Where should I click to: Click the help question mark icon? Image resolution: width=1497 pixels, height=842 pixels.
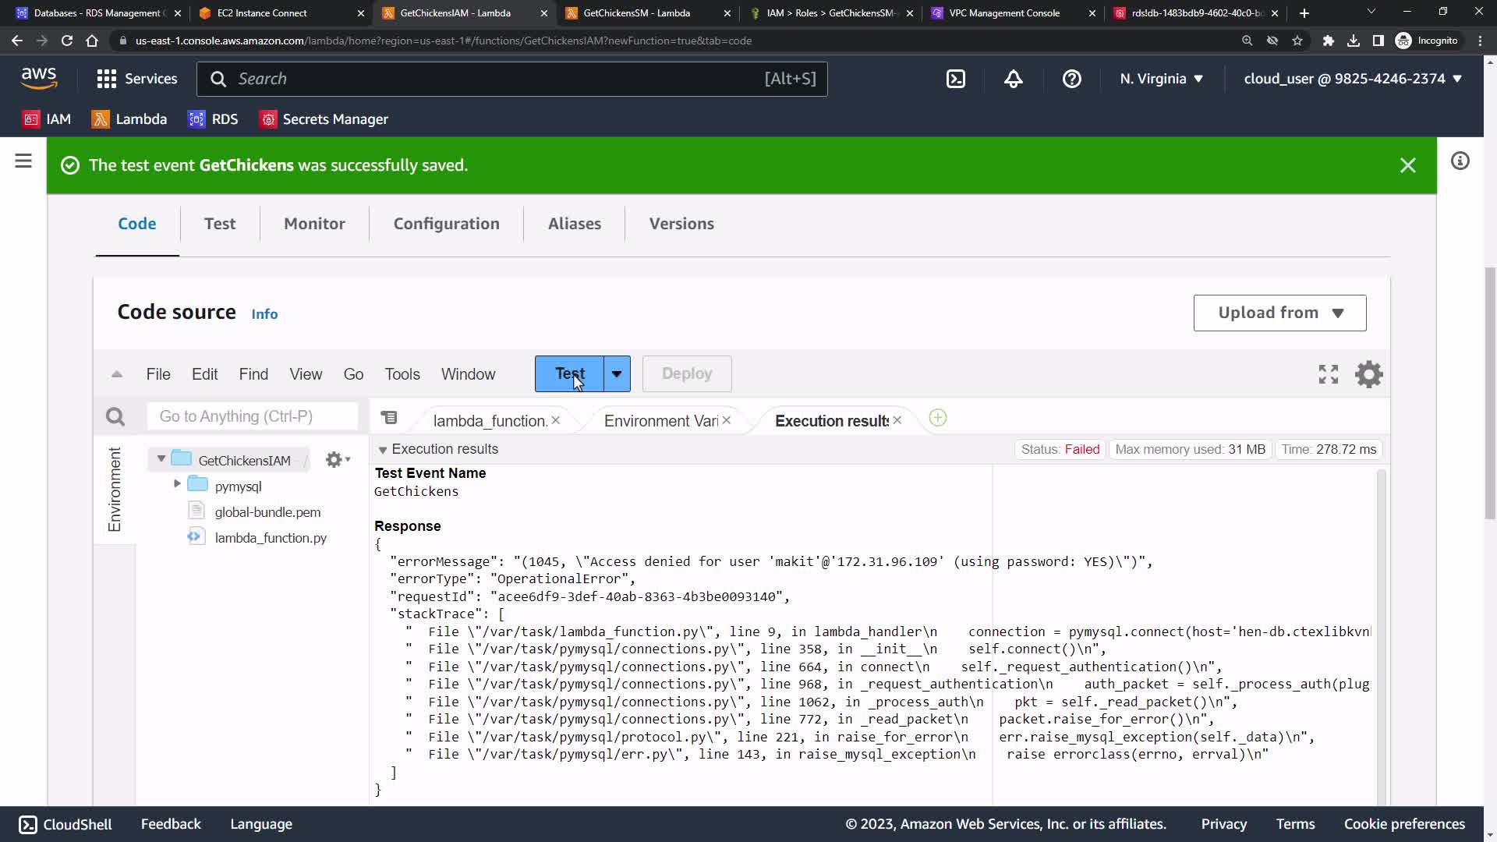pyautogui.click(x=1071, y=79)
